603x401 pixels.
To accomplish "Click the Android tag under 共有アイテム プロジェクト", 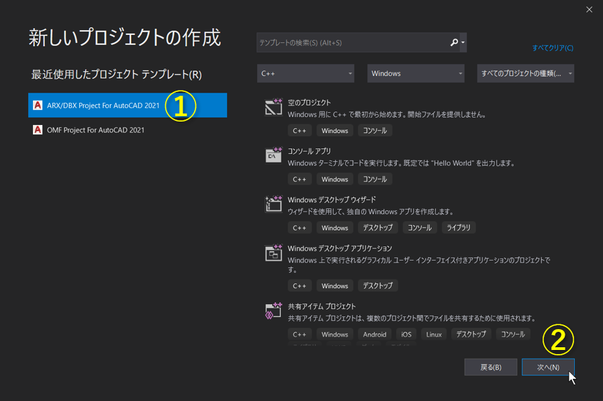I will coord(375,334).
